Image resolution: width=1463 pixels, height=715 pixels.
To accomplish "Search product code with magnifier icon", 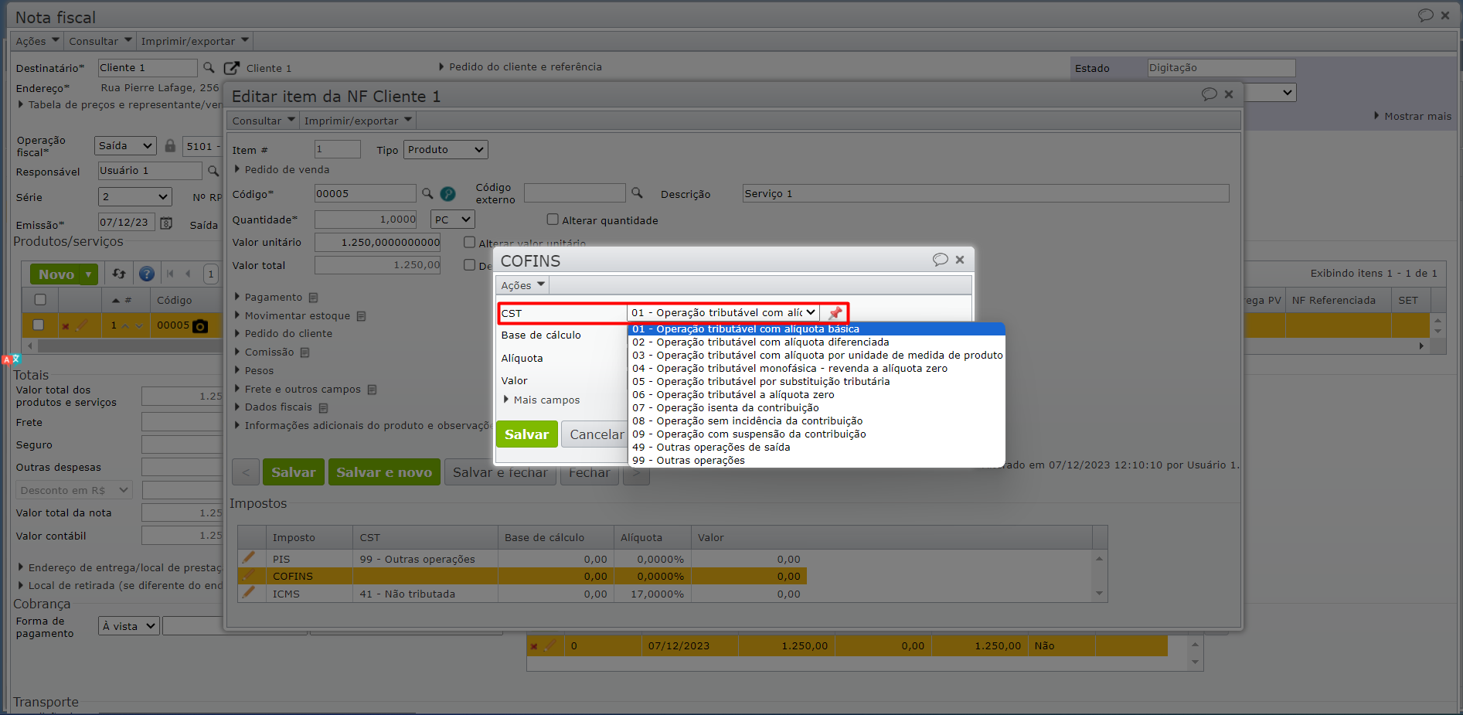I will (427, 193).
